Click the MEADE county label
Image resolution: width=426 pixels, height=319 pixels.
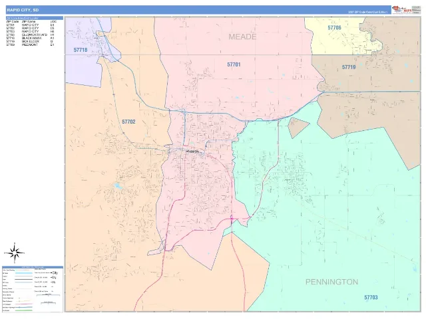click(x=242, y=37)
